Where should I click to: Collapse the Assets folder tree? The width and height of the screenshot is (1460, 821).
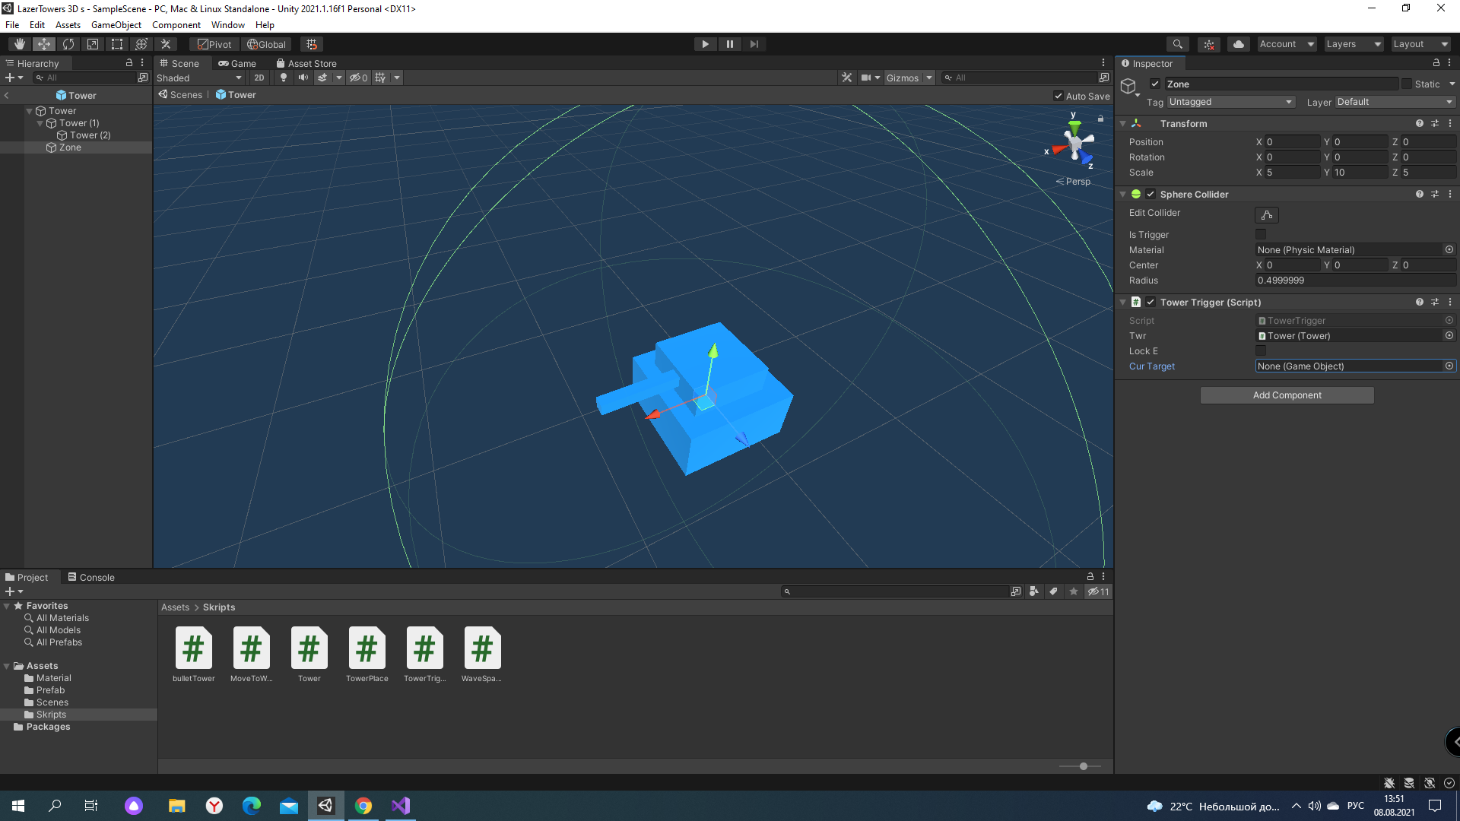(x=7, y=666)
